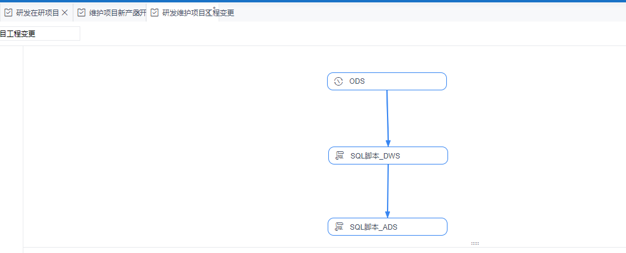Click the SQL script icon on SQL脚本_DWS
The image size is (626, 253).
[340, 156]
